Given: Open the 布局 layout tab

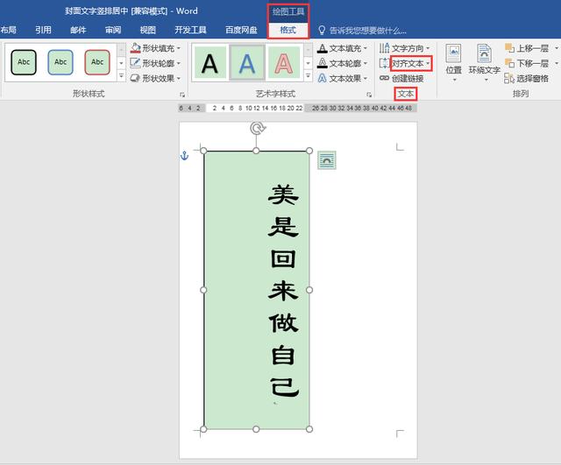Looking at the screenshot, I should [x=8, y=30].
